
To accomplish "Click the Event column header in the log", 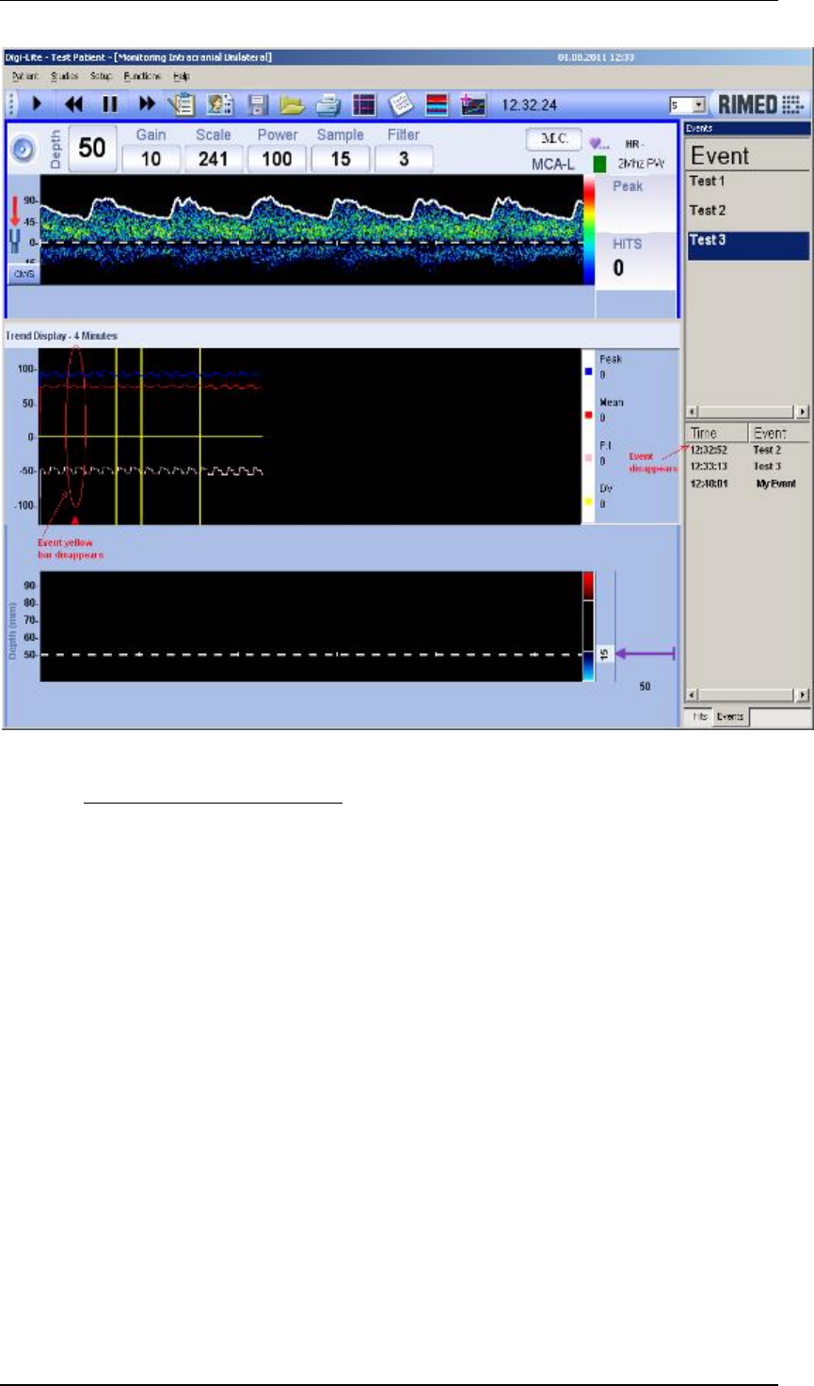I will click(x=779, y=433).
